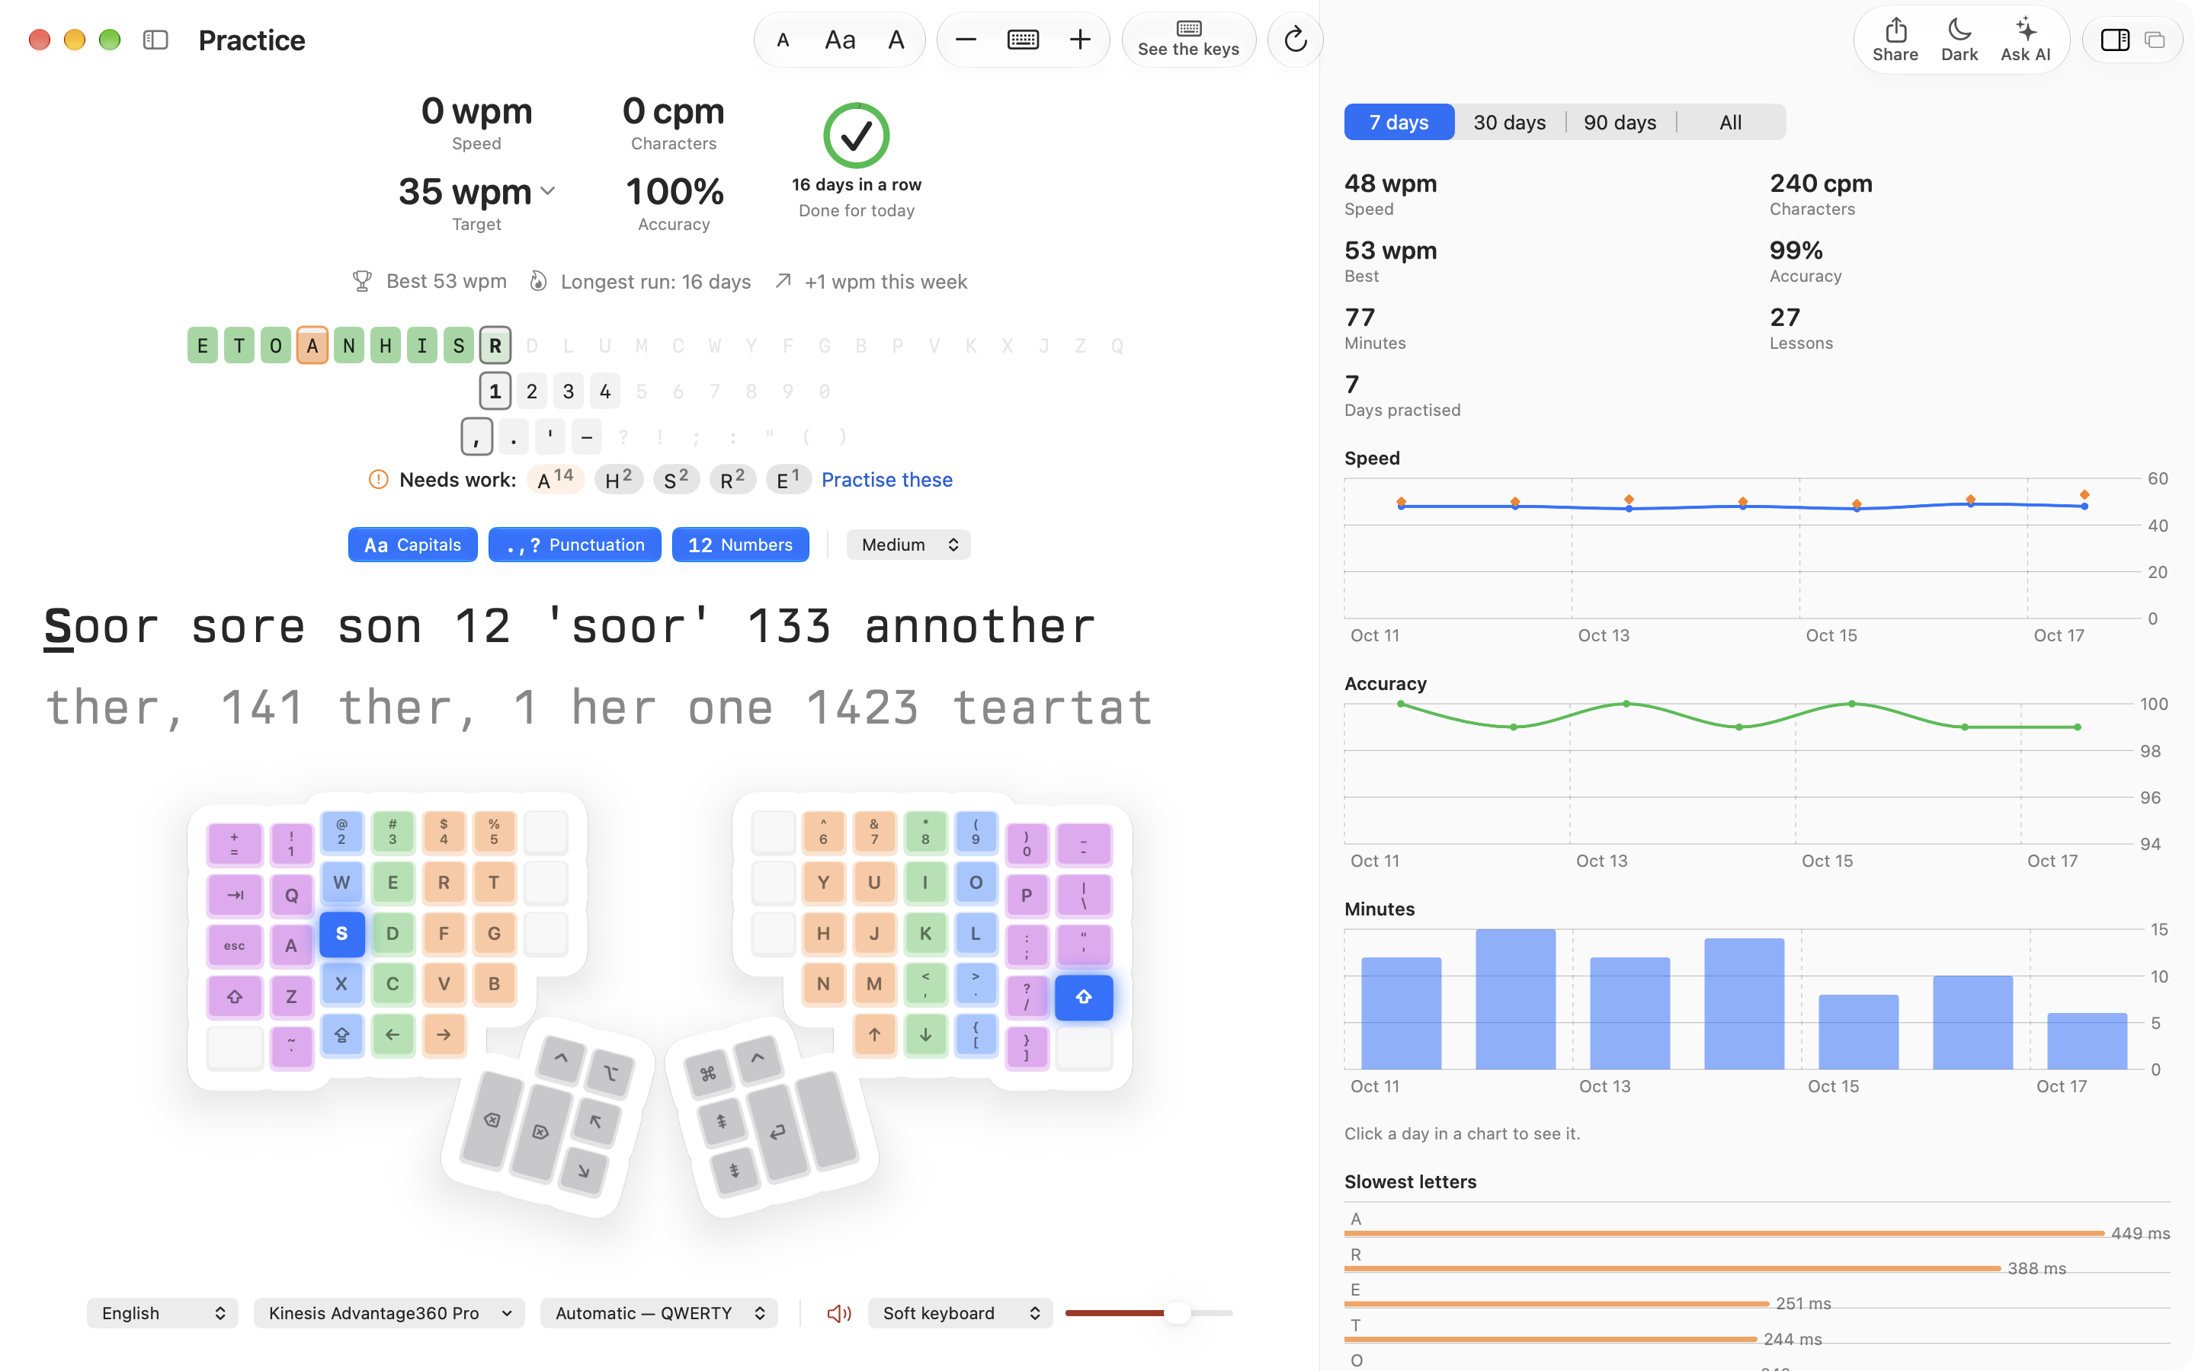Open the English language dropdown

coord(162,1313)
